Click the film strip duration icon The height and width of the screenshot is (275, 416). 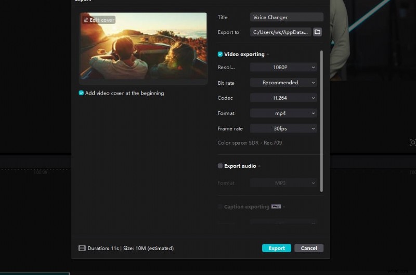pyautogui.click(x=82, y=248)
